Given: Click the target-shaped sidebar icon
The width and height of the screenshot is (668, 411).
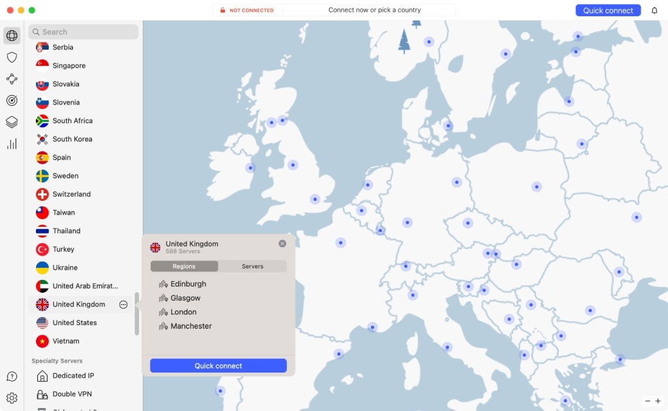Looking at the screenshot, I should 12,100.
